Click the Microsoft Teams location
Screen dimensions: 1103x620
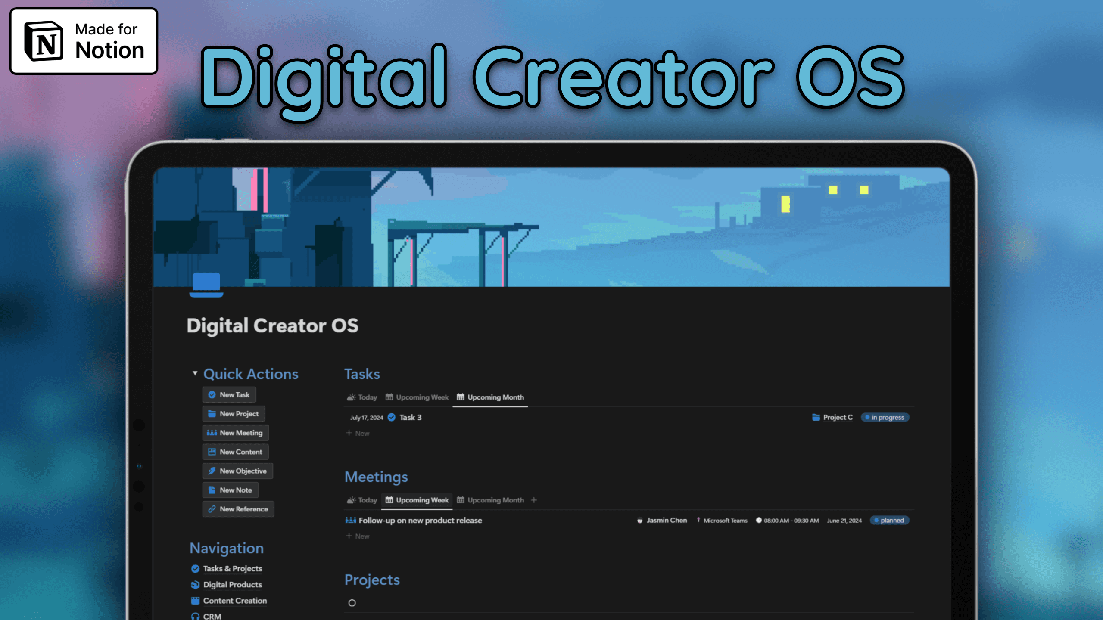point(725,521)
